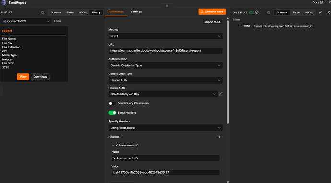The height and width of the screenshot is (183, 331).
Task: Click the File.csv file name text
Action: click(x=7, y=43)
